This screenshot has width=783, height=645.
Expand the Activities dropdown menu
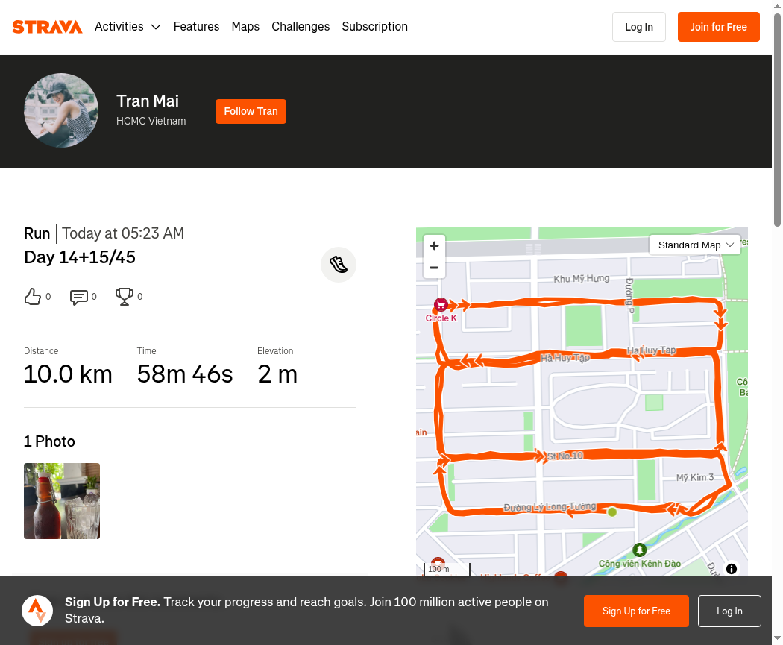(x=128, y=26)
